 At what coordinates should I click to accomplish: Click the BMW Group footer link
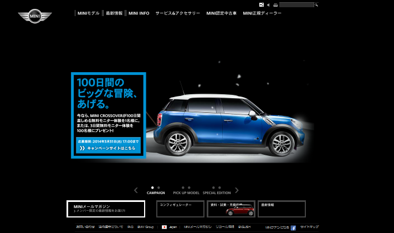click(146, 227)
